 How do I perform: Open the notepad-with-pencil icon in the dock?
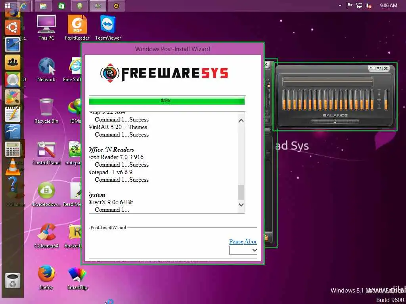(12, 114)
